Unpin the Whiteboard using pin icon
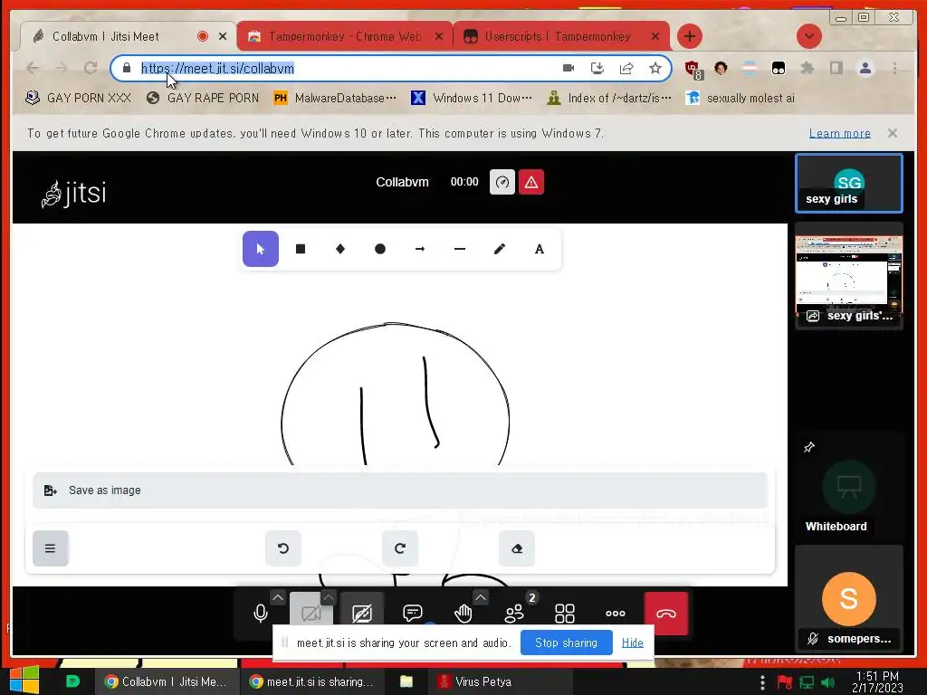The image size is (927, 695). click(x=809, y=447)
